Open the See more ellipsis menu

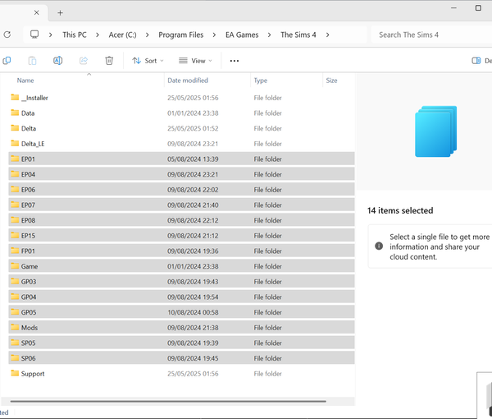pos(235,61)
